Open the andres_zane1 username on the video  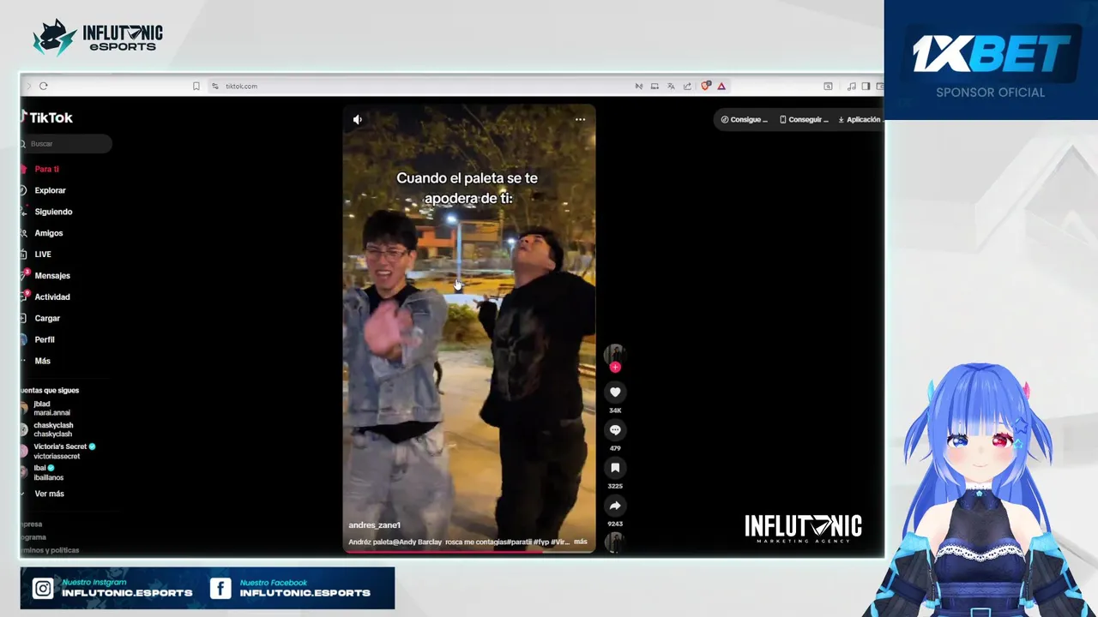pos(374,525)
